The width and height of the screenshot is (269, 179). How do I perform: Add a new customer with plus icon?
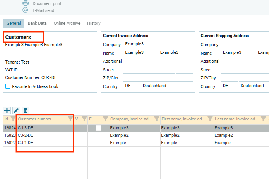7,111
